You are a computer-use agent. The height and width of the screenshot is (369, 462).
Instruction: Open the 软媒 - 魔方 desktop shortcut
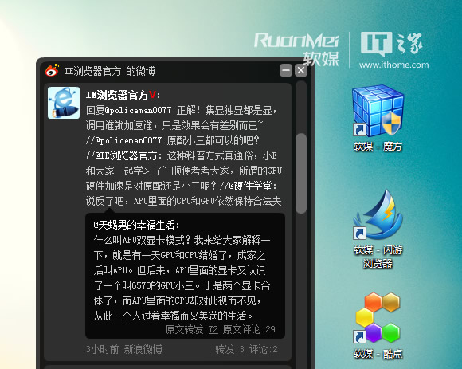pyautogui.click(x=378, y=118)
